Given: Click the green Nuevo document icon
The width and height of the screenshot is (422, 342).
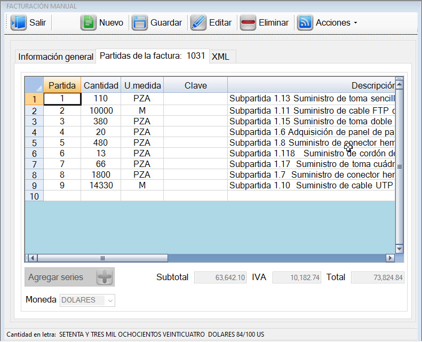Looking at the screenshot, I should [x=89, y=22].
